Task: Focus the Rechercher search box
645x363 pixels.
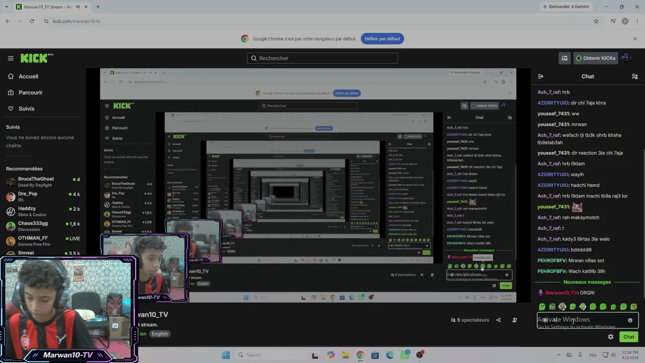Action: [x=322, y=58]
